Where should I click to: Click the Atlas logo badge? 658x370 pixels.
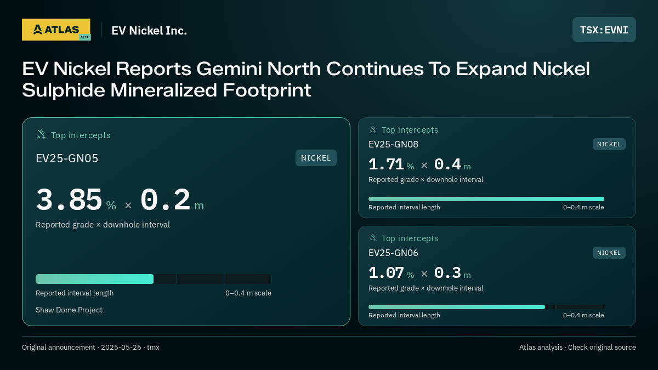(x=56, y=30)
